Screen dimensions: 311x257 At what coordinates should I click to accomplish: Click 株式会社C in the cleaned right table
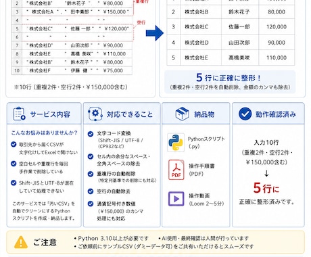click(x=197, y=26)
